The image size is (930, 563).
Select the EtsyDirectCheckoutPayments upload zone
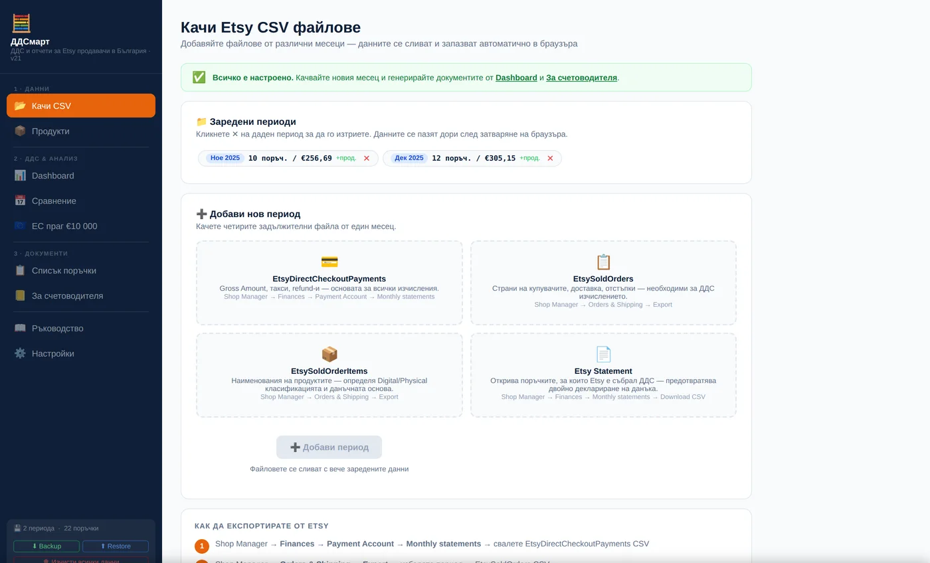(329, 283)
